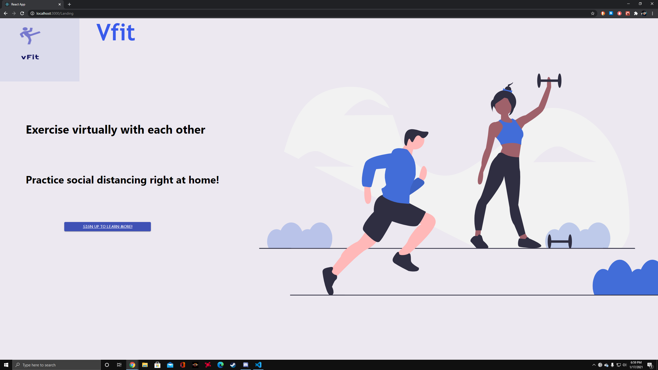Open the React bug debugger extension
The height and width of the screenshot is (370, 658).
coord(628,13)
